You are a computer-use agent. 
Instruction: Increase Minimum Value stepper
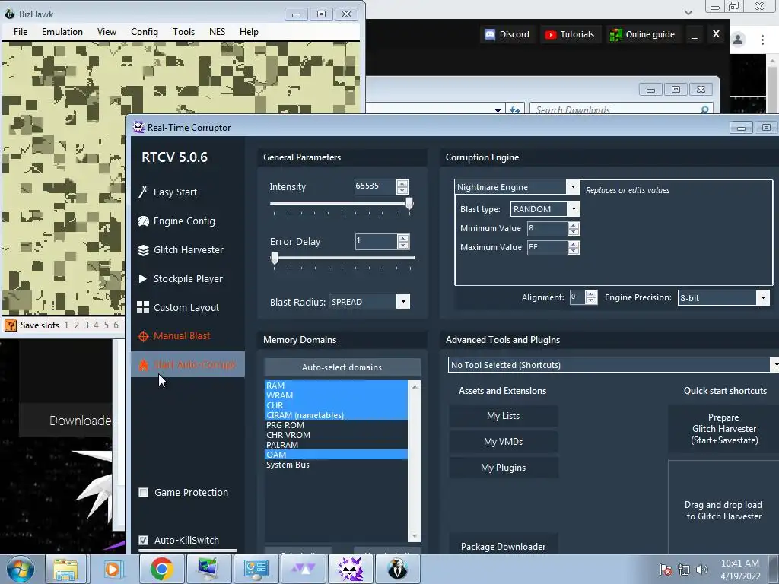pos(574,225)
